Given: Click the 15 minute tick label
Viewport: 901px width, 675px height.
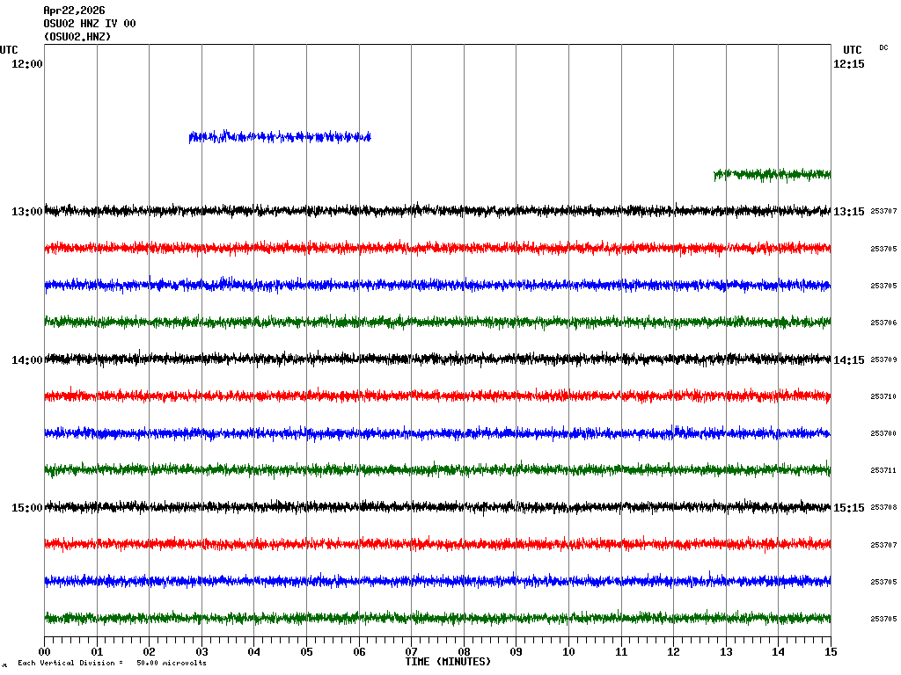Looking at the screenshot, I should 831,652.
